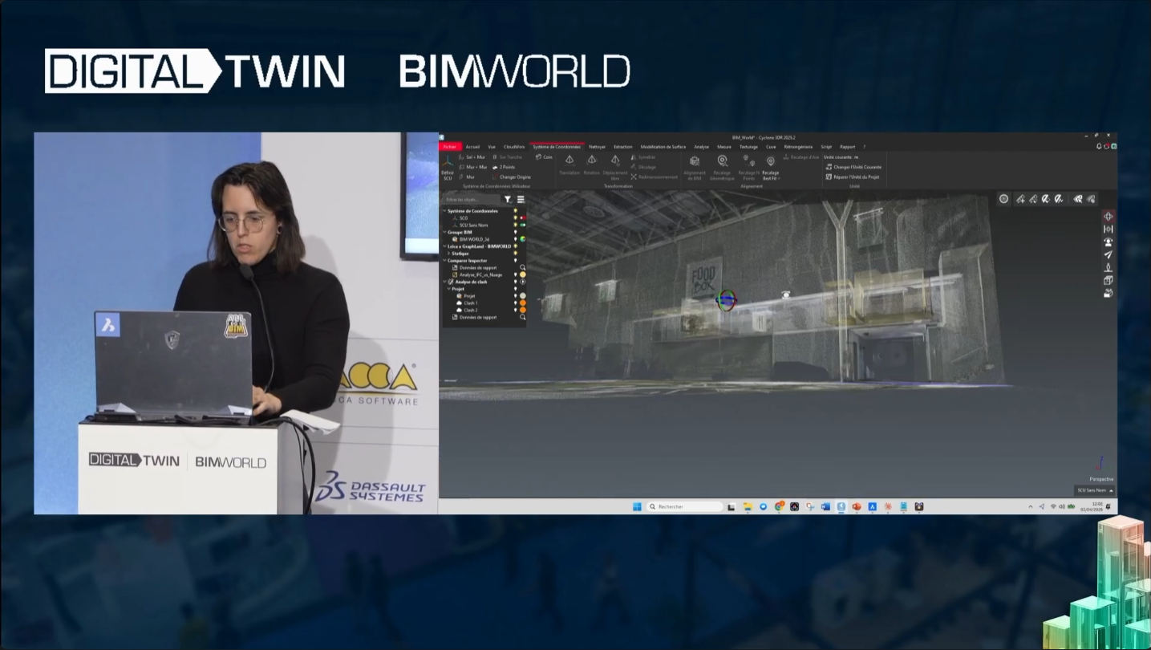Open the notifications bell icon
This screenshot has height=650, width=1151.
click(1099, 147)
